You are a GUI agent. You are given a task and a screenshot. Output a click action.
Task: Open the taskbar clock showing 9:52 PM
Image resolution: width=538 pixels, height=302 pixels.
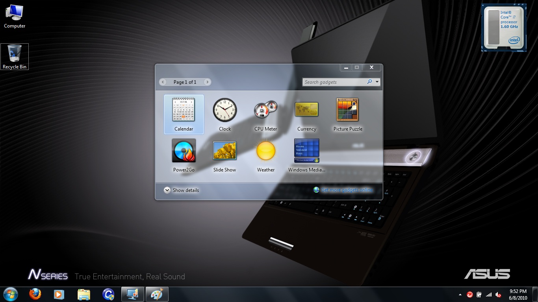coord(518,295)
